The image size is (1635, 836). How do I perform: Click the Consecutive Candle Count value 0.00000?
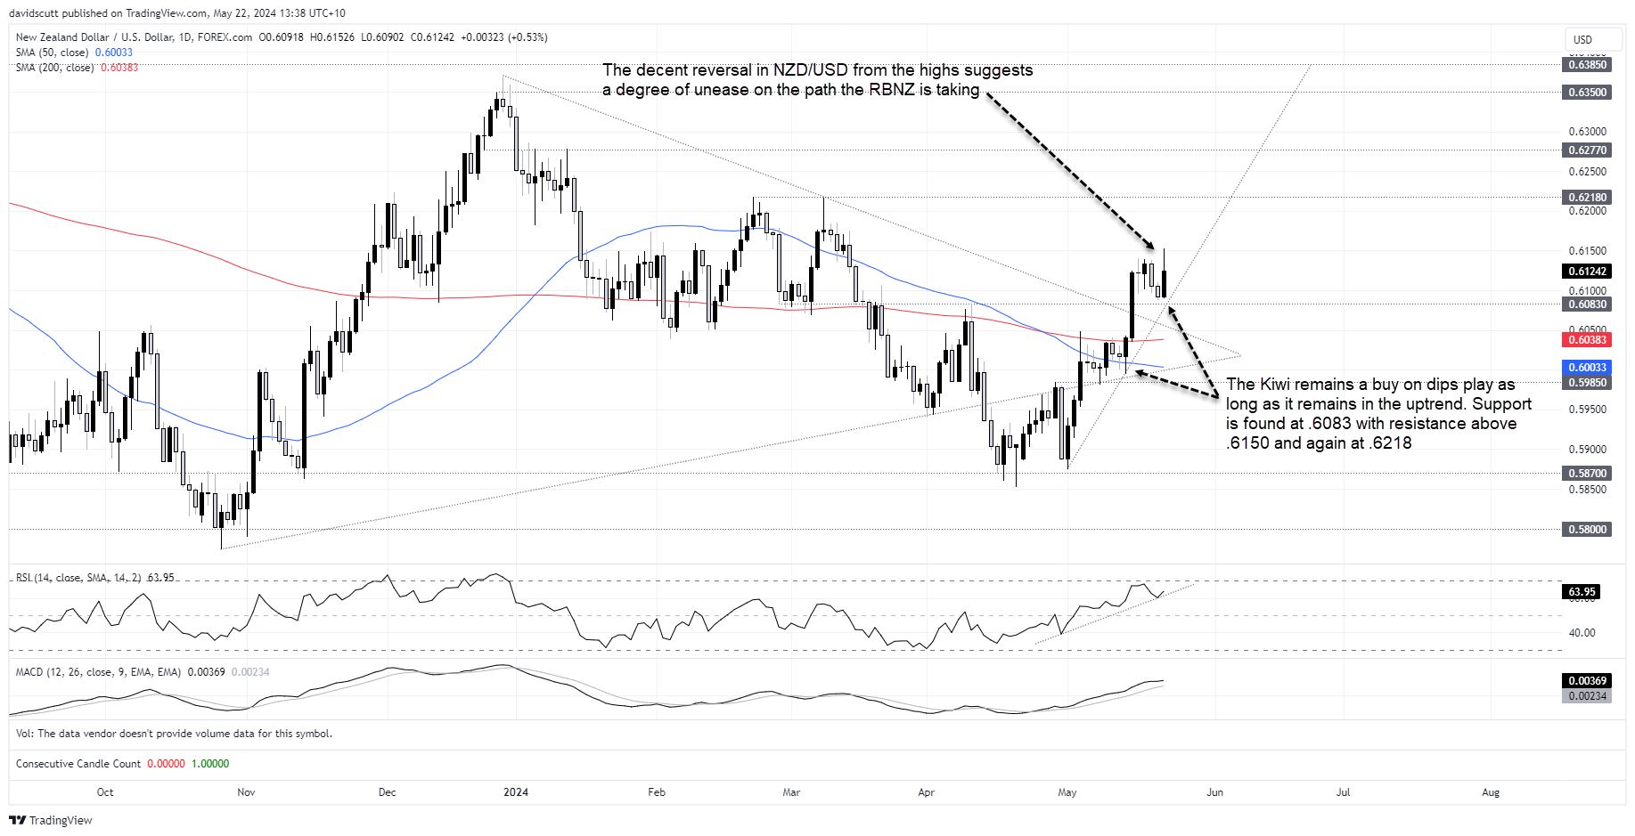tap(166, 764)
